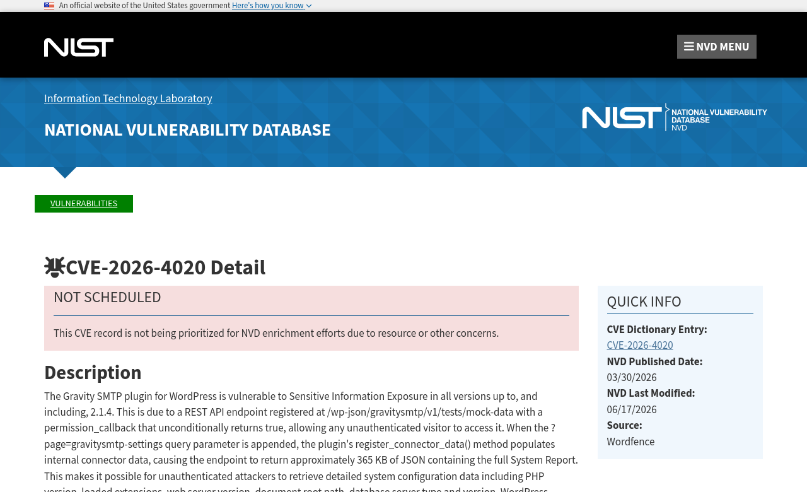Click the NOT SCHEDULED status heading

tap(107, 297)
